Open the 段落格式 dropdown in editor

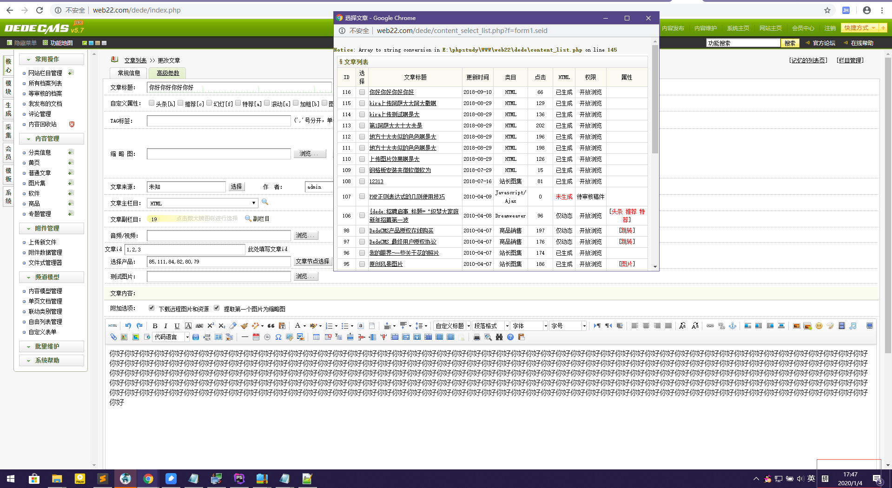pyautogui.click(x=491, y=326)
